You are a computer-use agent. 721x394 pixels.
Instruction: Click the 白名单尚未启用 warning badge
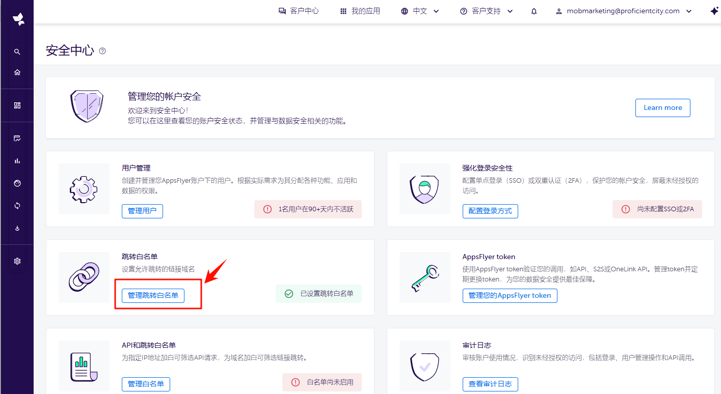pyautogui.click(x=322, y=382)
